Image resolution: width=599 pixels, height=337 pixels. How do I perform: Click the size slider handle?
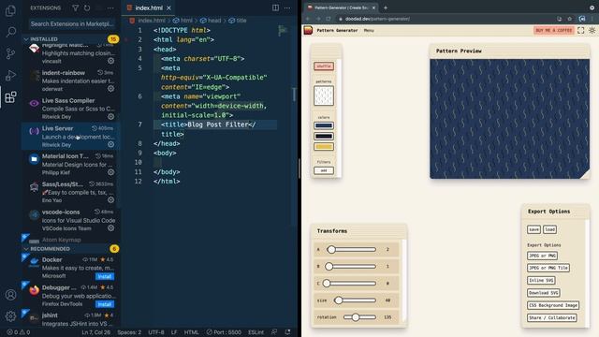pos(338,300)
